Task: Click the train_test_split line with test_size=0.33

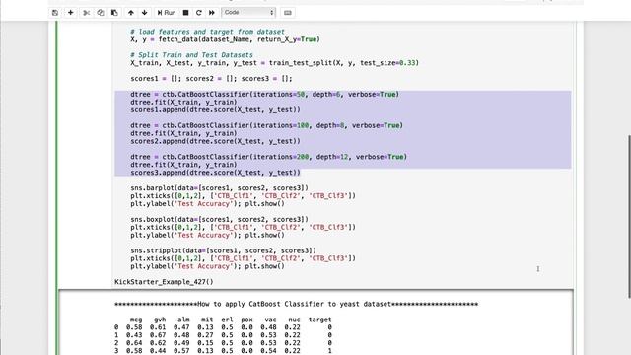Action: click(274, 63)
